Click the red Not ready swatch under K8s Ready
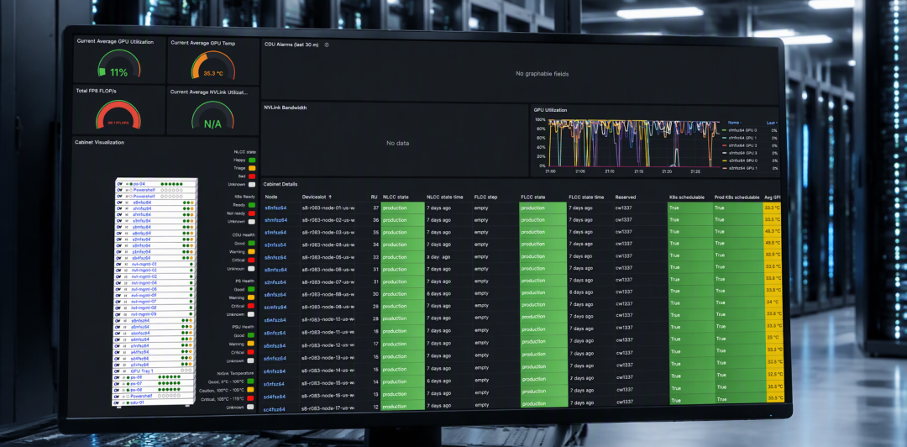Viewport: 907px width, 447px height. point(251,213)
